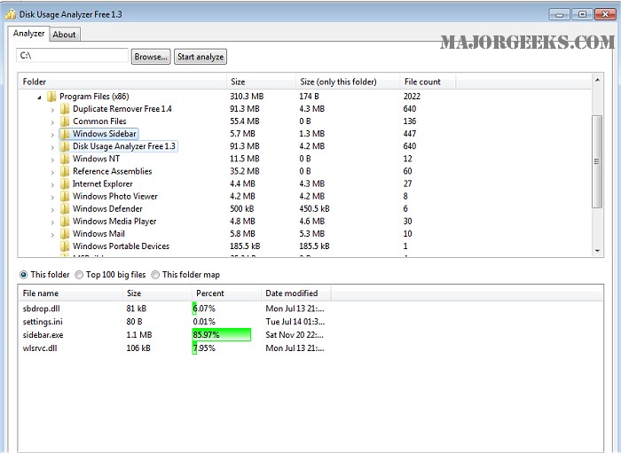The height and width of the screenshot is (453, 621).
Task: Expand the Windows Photo Viewer node
Action: [x=52, y=197]
